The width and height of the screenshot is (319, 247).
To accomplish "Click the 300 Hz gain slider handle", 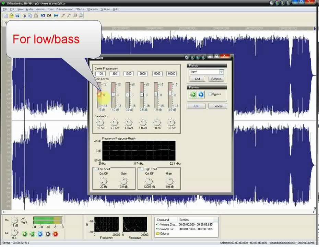I will 113,94.
